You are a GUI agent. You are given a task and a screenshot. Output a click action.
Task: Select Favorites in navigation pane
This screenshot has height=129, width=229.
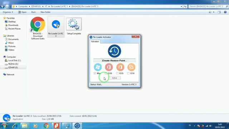tap(10, 18)
